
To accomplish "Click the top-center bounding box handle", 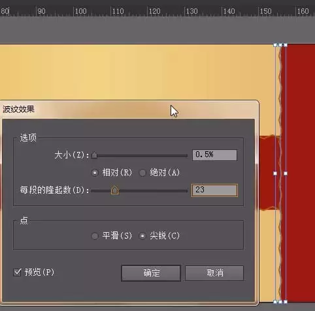I will tap(280, 45).
